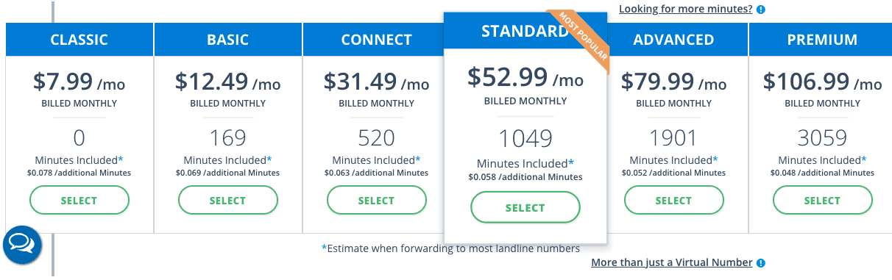
Task: Click the $52.99 /mo Standard price
Action: point(525,76)
